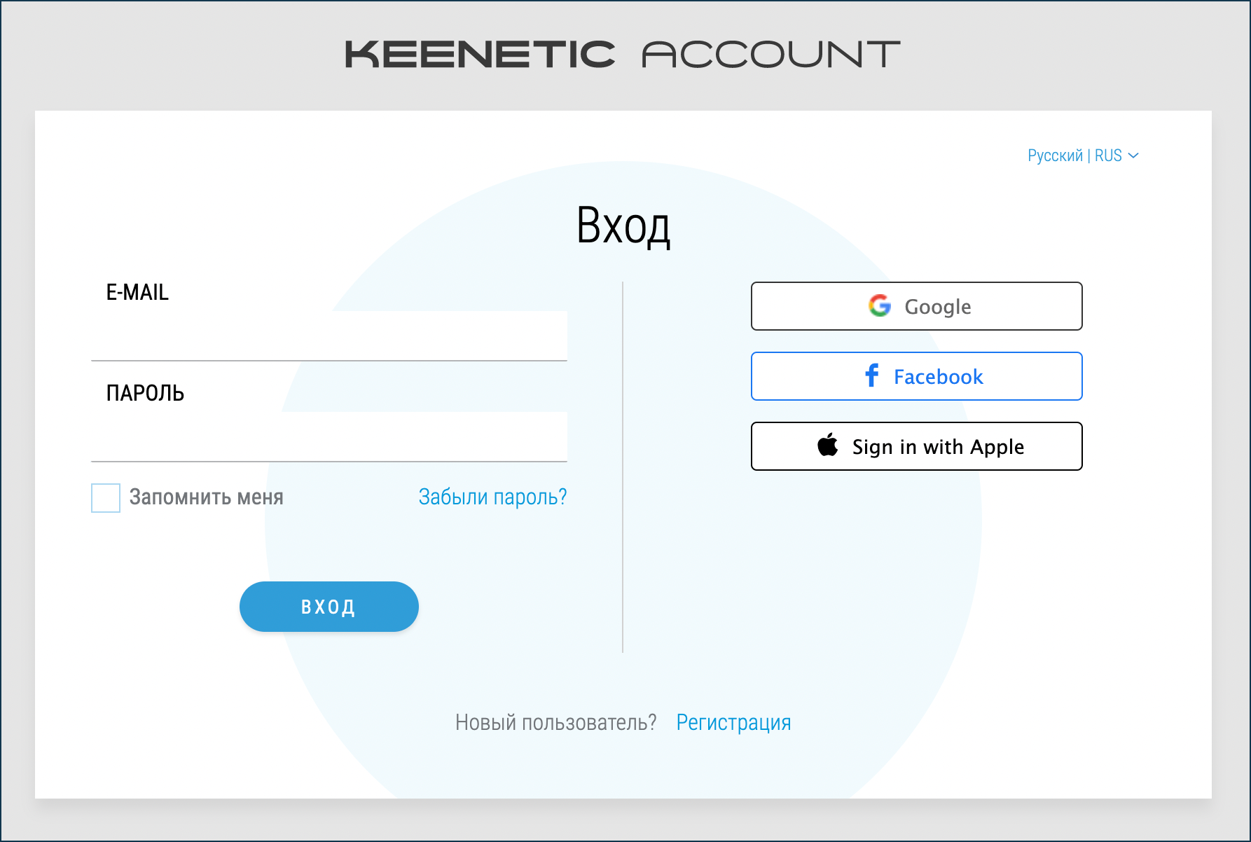Click the ПАРОЛЬ field label
1251x842 pixels.
(x=145, y=393)
